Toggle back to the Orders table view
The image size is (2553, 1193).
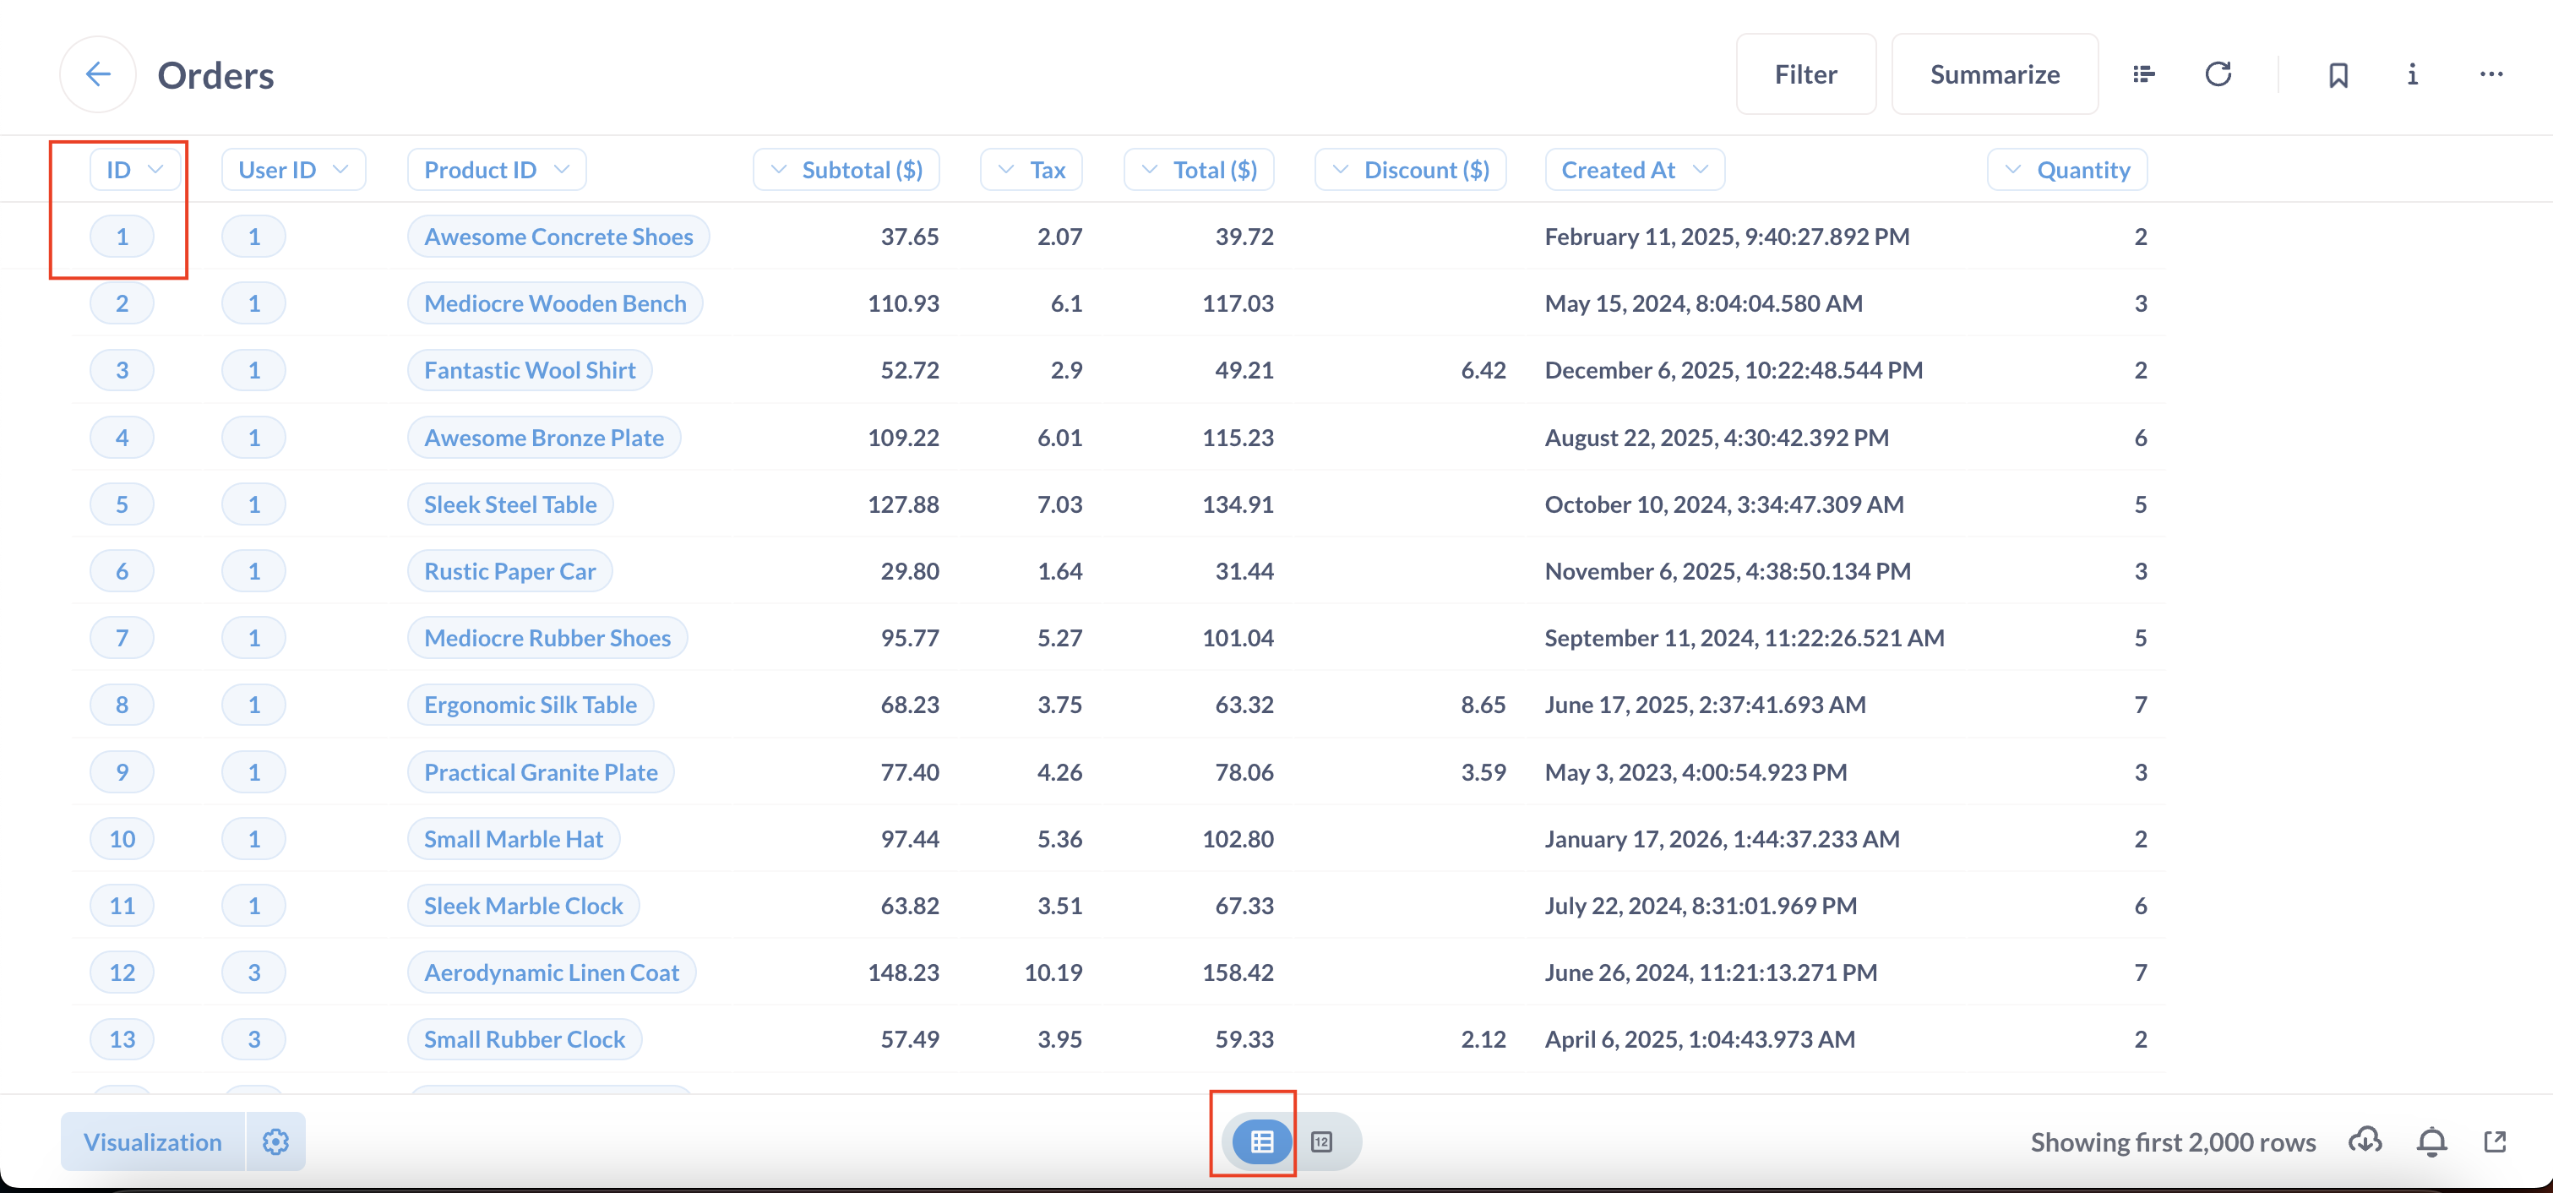click(1260, 1141)
